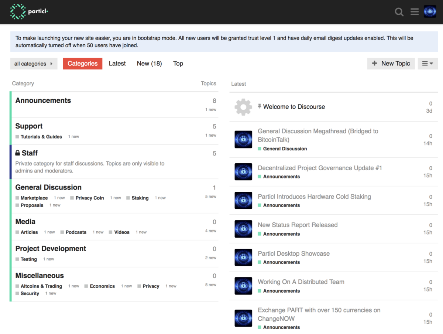This screenshot has width=443, height=334.
Task: Click the pin icon beside Welcome to Discourse
Action: tap(260, 106)
